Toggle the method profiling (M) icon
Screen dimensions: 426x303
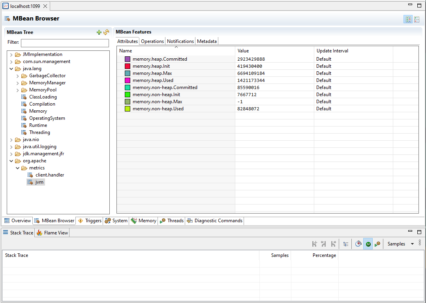point(368,244)
